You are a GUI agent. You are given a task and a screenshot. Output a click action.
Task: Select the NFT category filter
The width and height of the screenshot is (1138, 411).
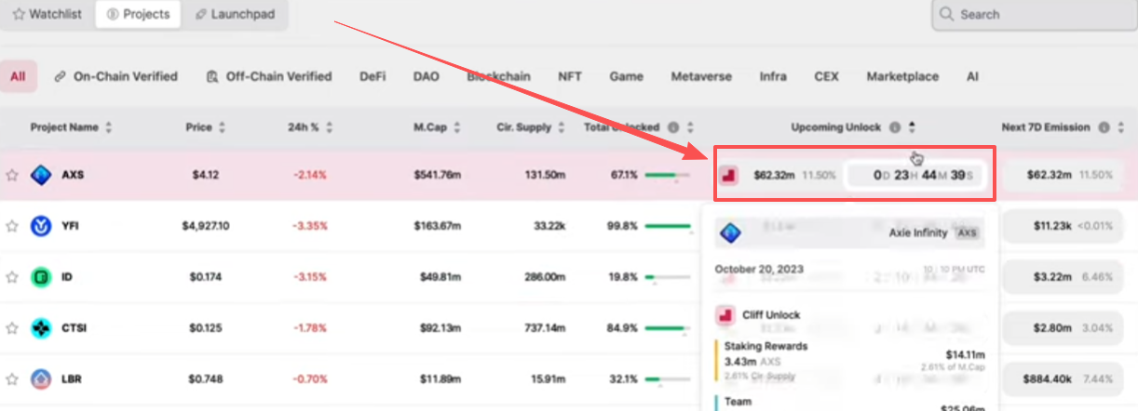click(570, 77)
